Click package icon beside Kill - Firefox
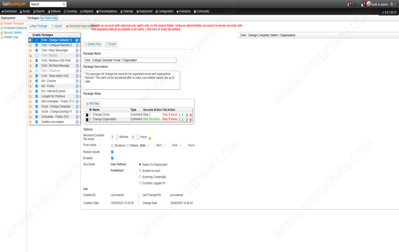The height and width of the screenshot is (252, 399). (30, 86)
